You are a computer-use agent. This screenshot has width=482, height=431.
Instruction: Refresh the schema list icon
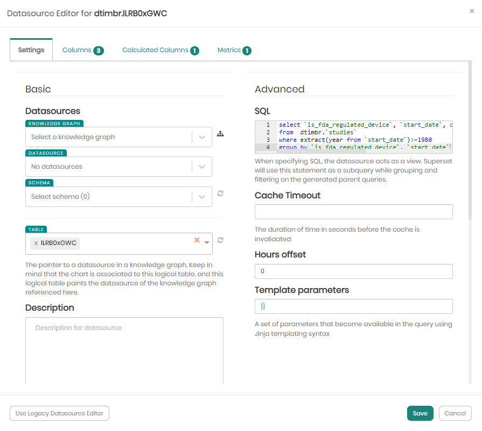click(220, 193)
